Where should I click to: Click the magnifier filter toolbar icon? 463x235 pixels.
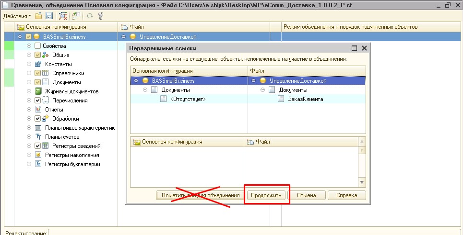pyautogui.click(x=63, y=16)
